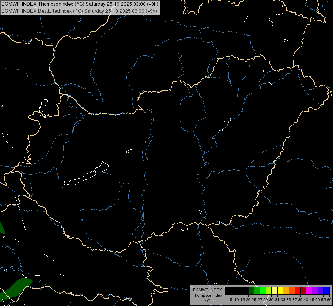The image size is (333, 306).
Task: Click the legend tick value '25'
Action: coord(254,300)
